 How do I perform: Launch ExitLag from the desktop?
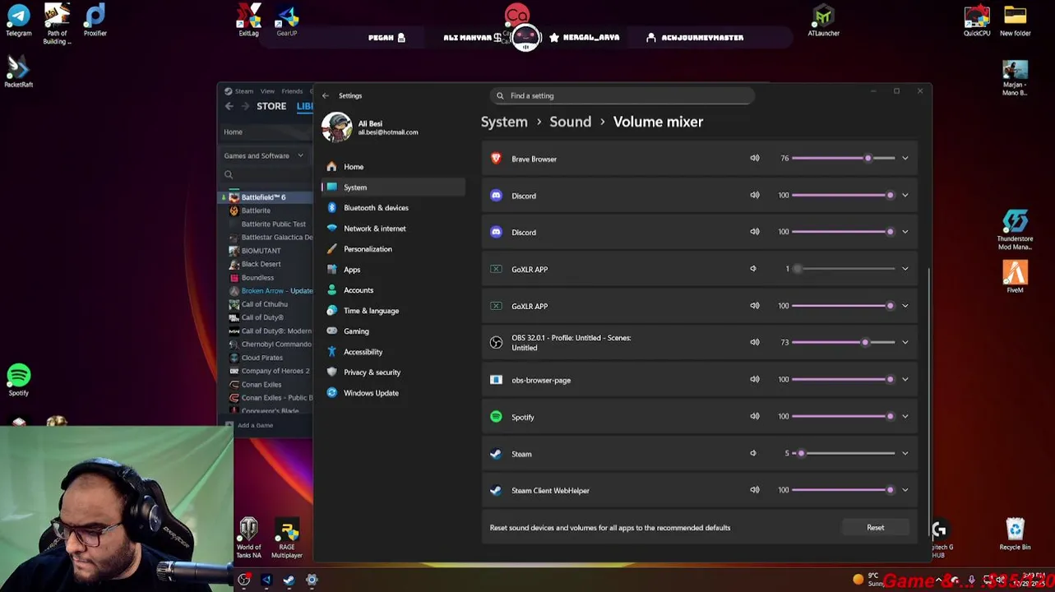[248, 20]
